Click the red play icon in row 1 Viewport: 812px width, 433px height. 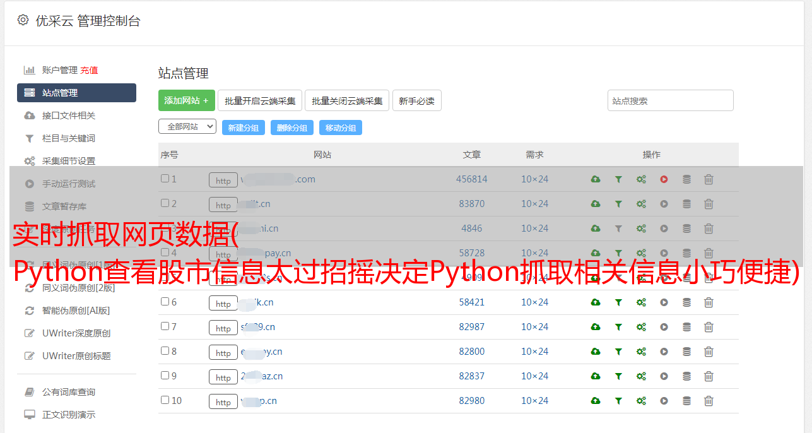pyautogui.click(x=664, y=179)
